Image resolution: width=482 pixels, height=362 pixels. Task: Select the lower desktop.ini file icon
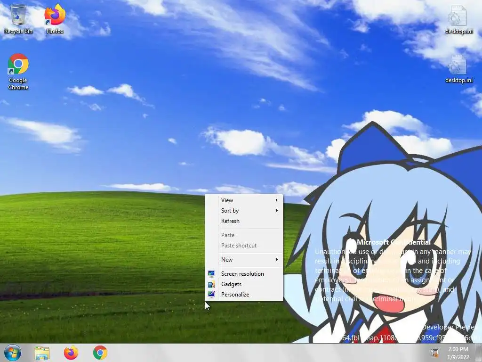[458, 68]
